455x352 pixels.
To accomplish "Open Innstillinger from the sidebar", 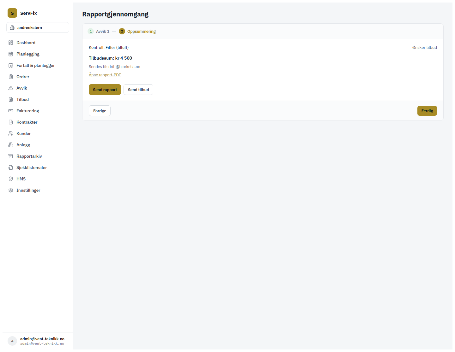I will coord(38,190).
